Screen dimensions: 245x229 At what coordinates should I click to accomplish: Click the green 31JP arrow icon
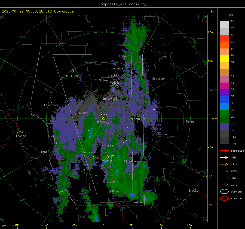(224, 178)
